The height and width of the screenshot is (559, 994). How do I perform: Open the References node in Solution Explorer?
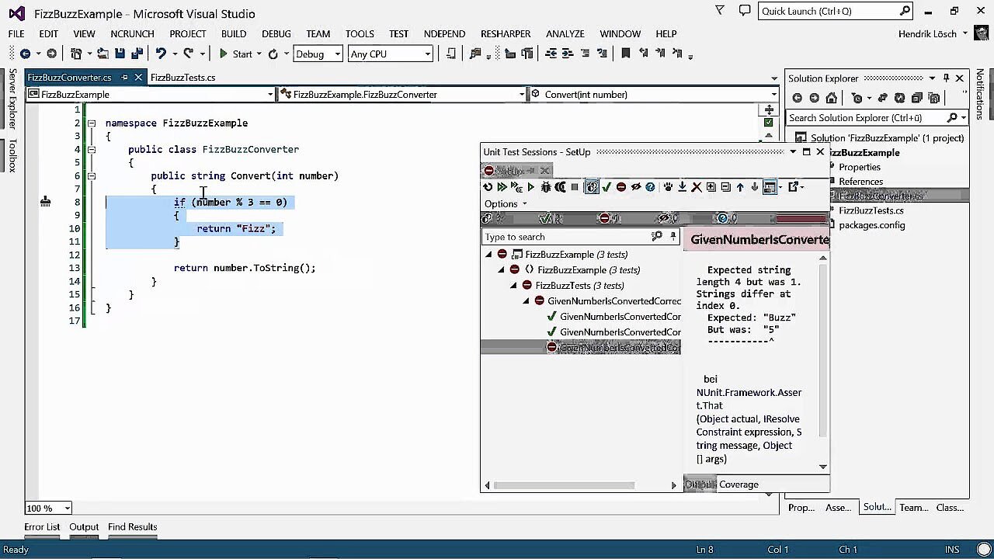(x=860, y=182)
